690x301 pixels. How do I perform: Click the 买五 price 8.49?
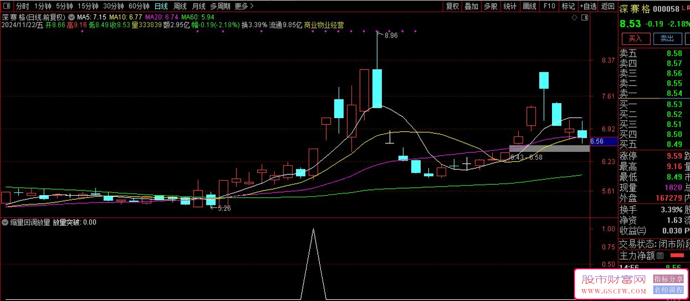point(674,144)
